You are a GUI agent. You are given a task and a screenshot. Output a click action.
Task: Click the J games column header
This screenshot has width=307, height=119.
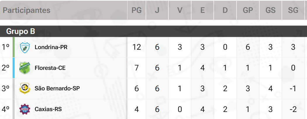[x=157, y=10]
